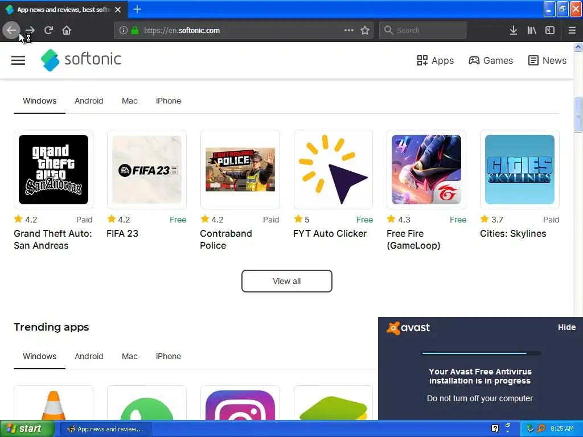Image resolution: width=583 pixels, height=437 pixels.
Task: Click the page vertical scrollbar thumb
Action: pos(578,114)
